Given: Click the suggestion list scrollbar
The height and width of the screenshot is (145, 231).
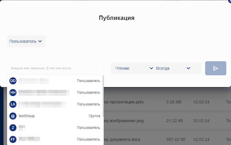Looking at the screenshot, I should (103, 96).
